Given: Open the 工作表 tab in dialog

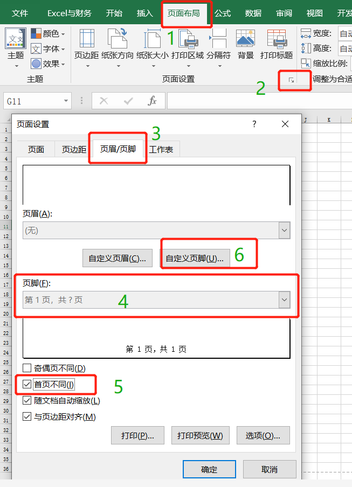Looking at the screenshot, I should coord(161,149).
